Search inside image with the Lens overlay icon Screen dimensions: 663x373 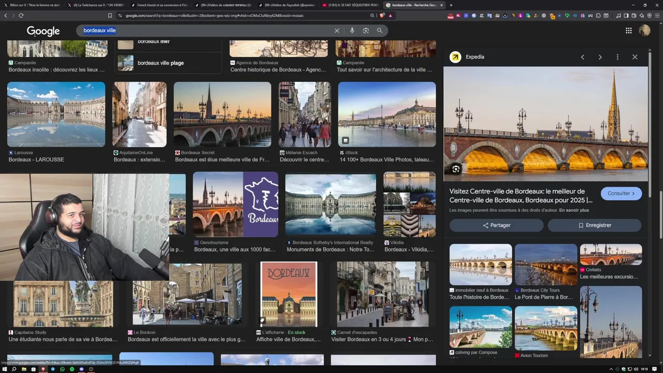click(x=456, y=169)
